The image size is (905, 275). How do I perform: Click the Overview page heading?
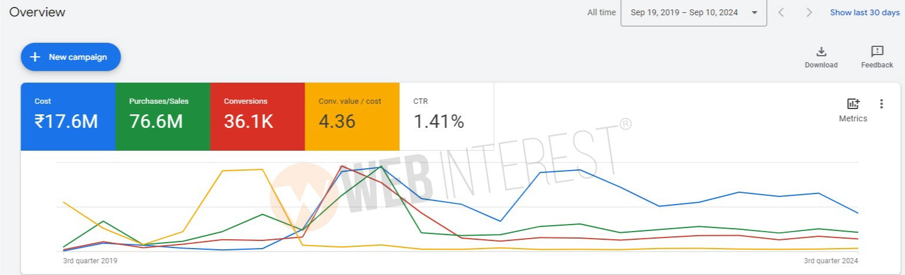pyautogui.click(x=37, y=12)
